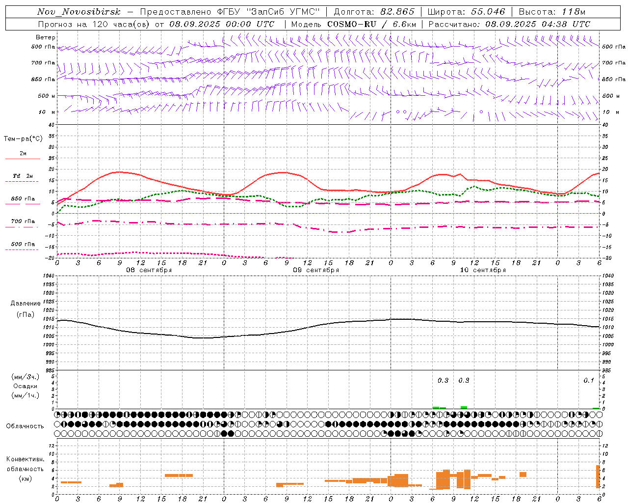This screenshot has width=628, height=503.
Task: Select the Тем-ра(°C) axis title
Action: (23, 139)
